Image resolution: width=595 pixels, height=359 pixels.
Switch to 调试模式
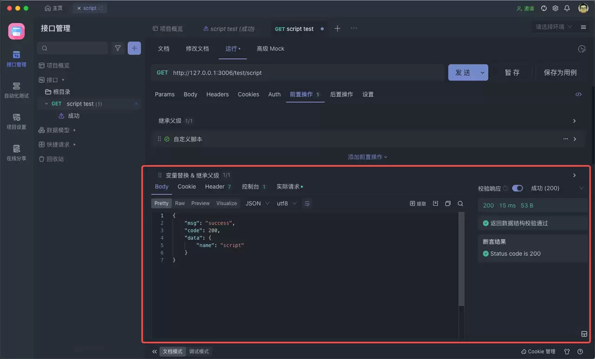pyautogui.click(x=199, y=352)
